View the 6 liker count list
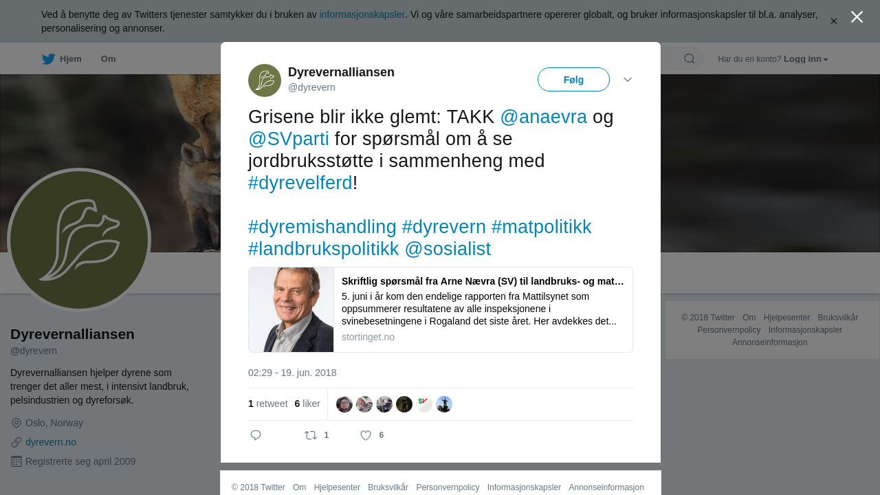 tap(307, 404)
